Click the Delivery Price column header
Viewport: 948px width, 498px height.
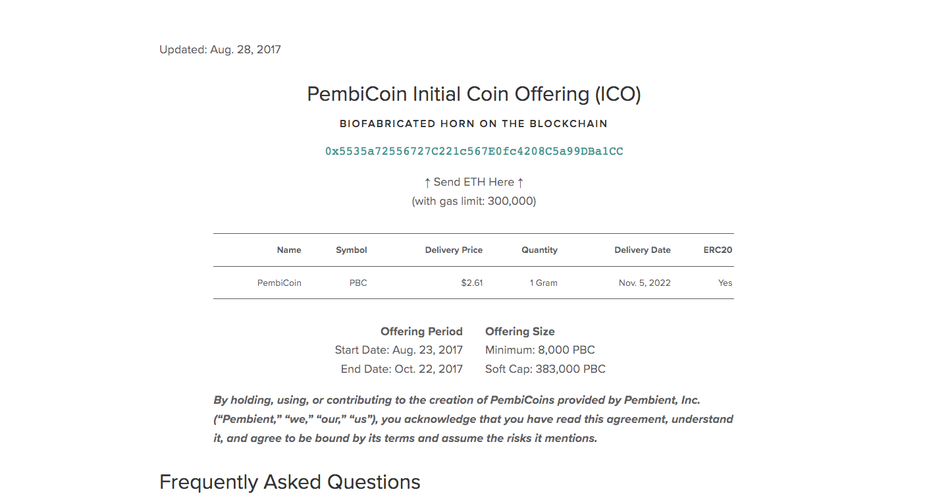click(x=454, y=250)
